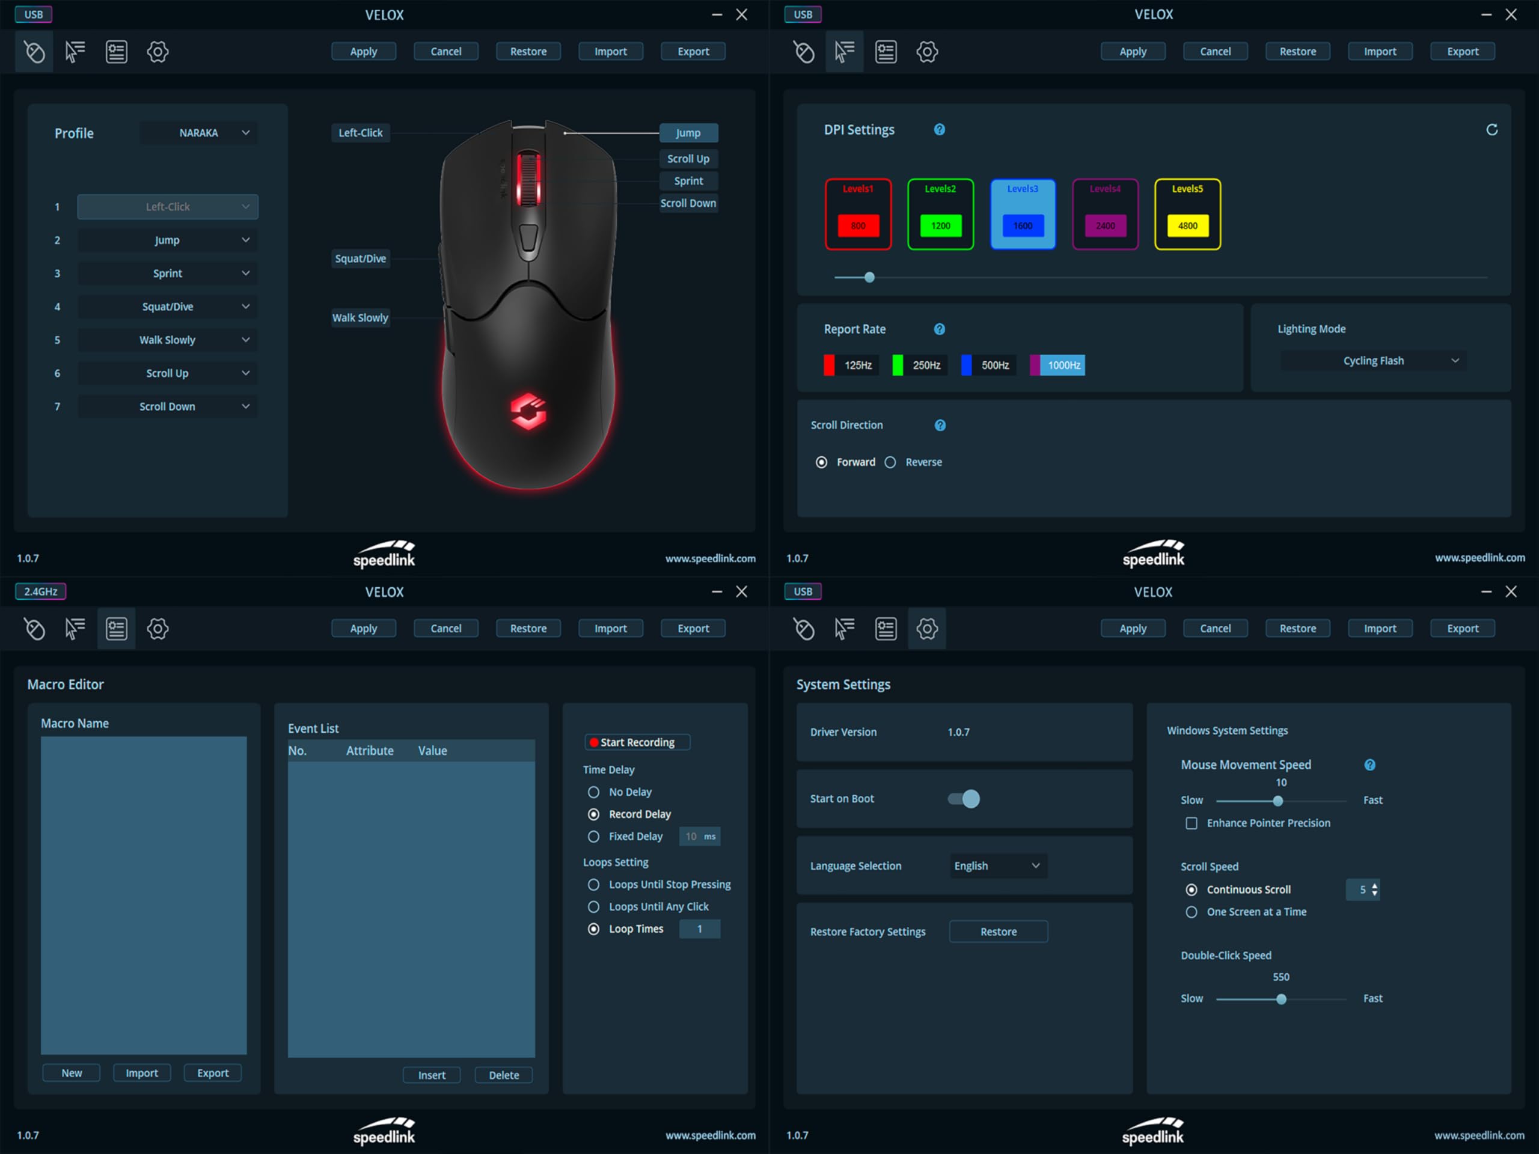Open system settings gear in top-left window
1539x1154 pixels.
(158, 52)
